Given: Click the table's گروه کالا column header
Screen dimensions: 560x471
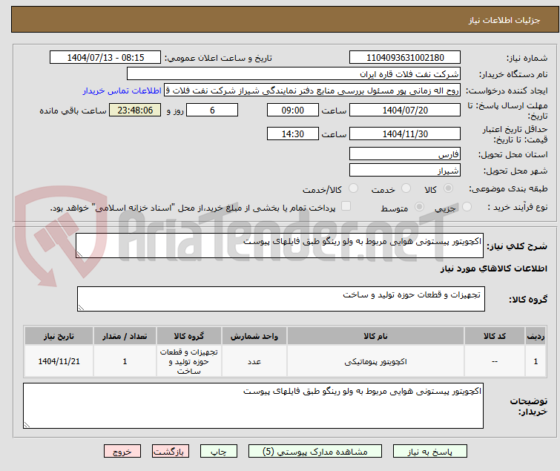Looking at the screenshot, I should click(x=189, y=336).
